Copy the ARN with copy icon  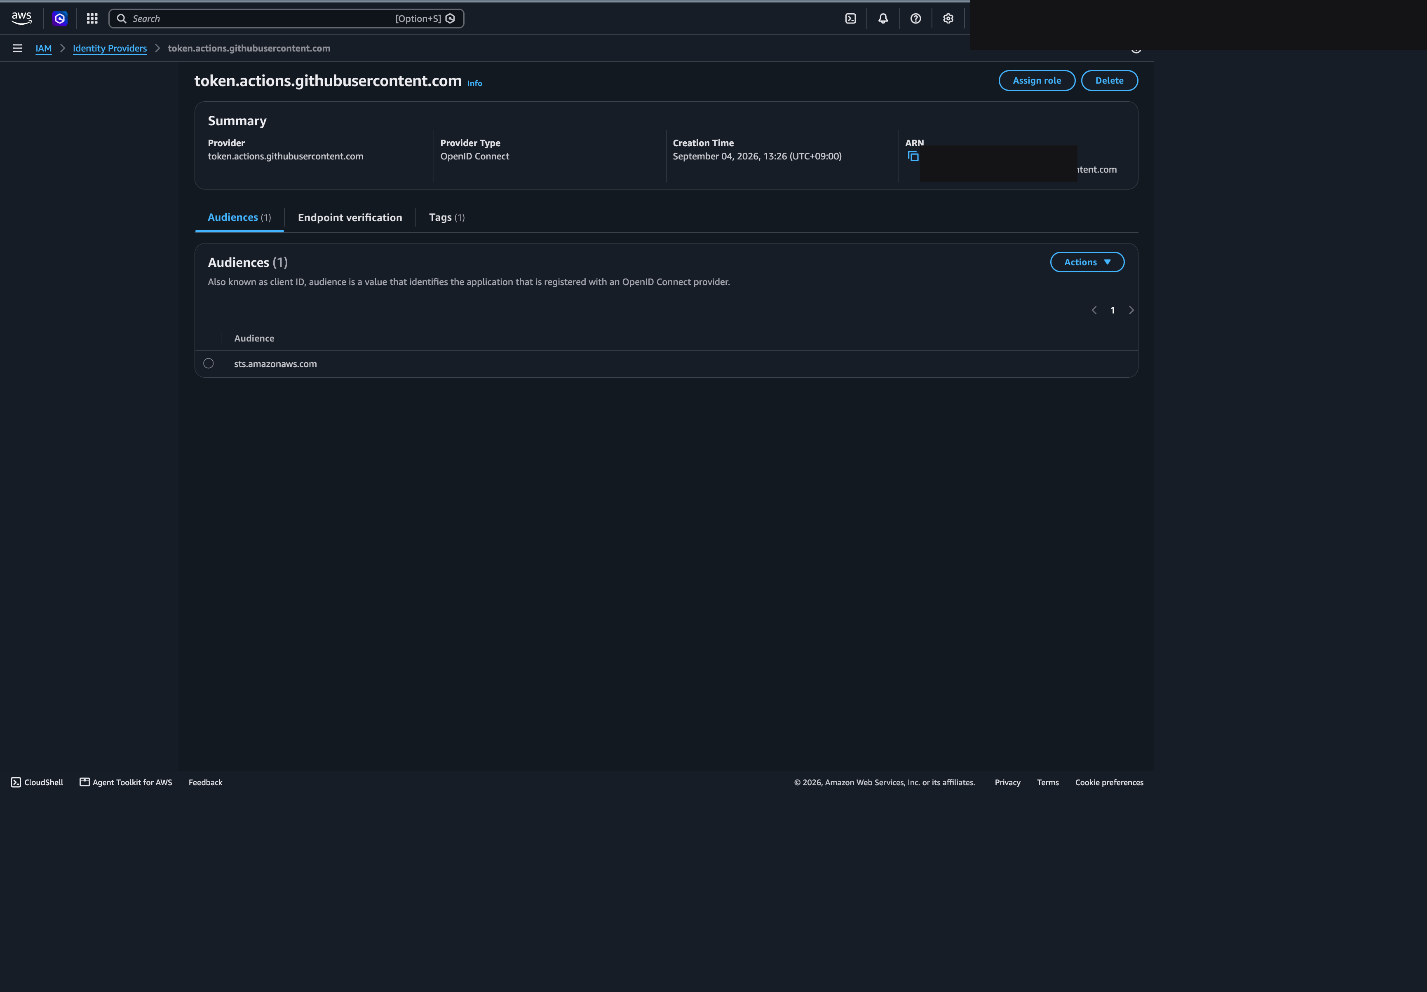913,156
